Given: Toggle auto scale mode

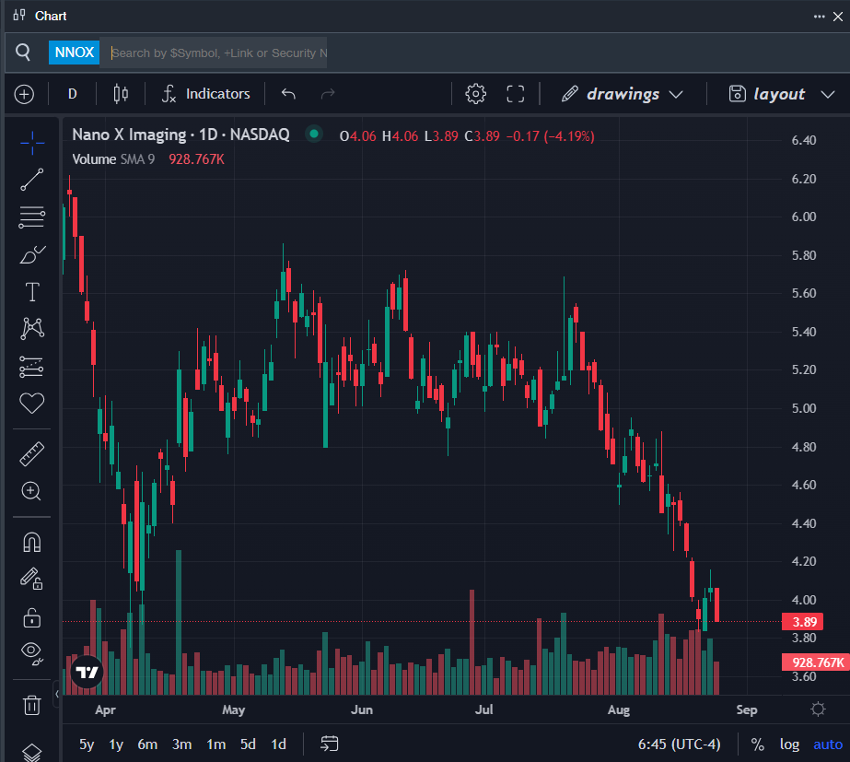Looking at the screenshot, I should pos(828,744).
